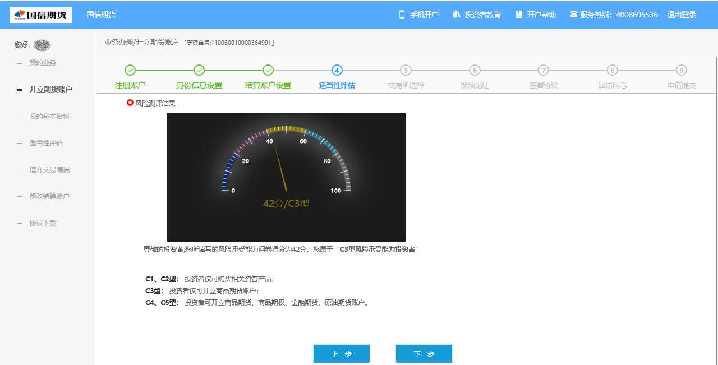The width and height of the screenshot is (718, 365).
Task: Click the 服务热线 telephone icon
Action: coord(574,15)
